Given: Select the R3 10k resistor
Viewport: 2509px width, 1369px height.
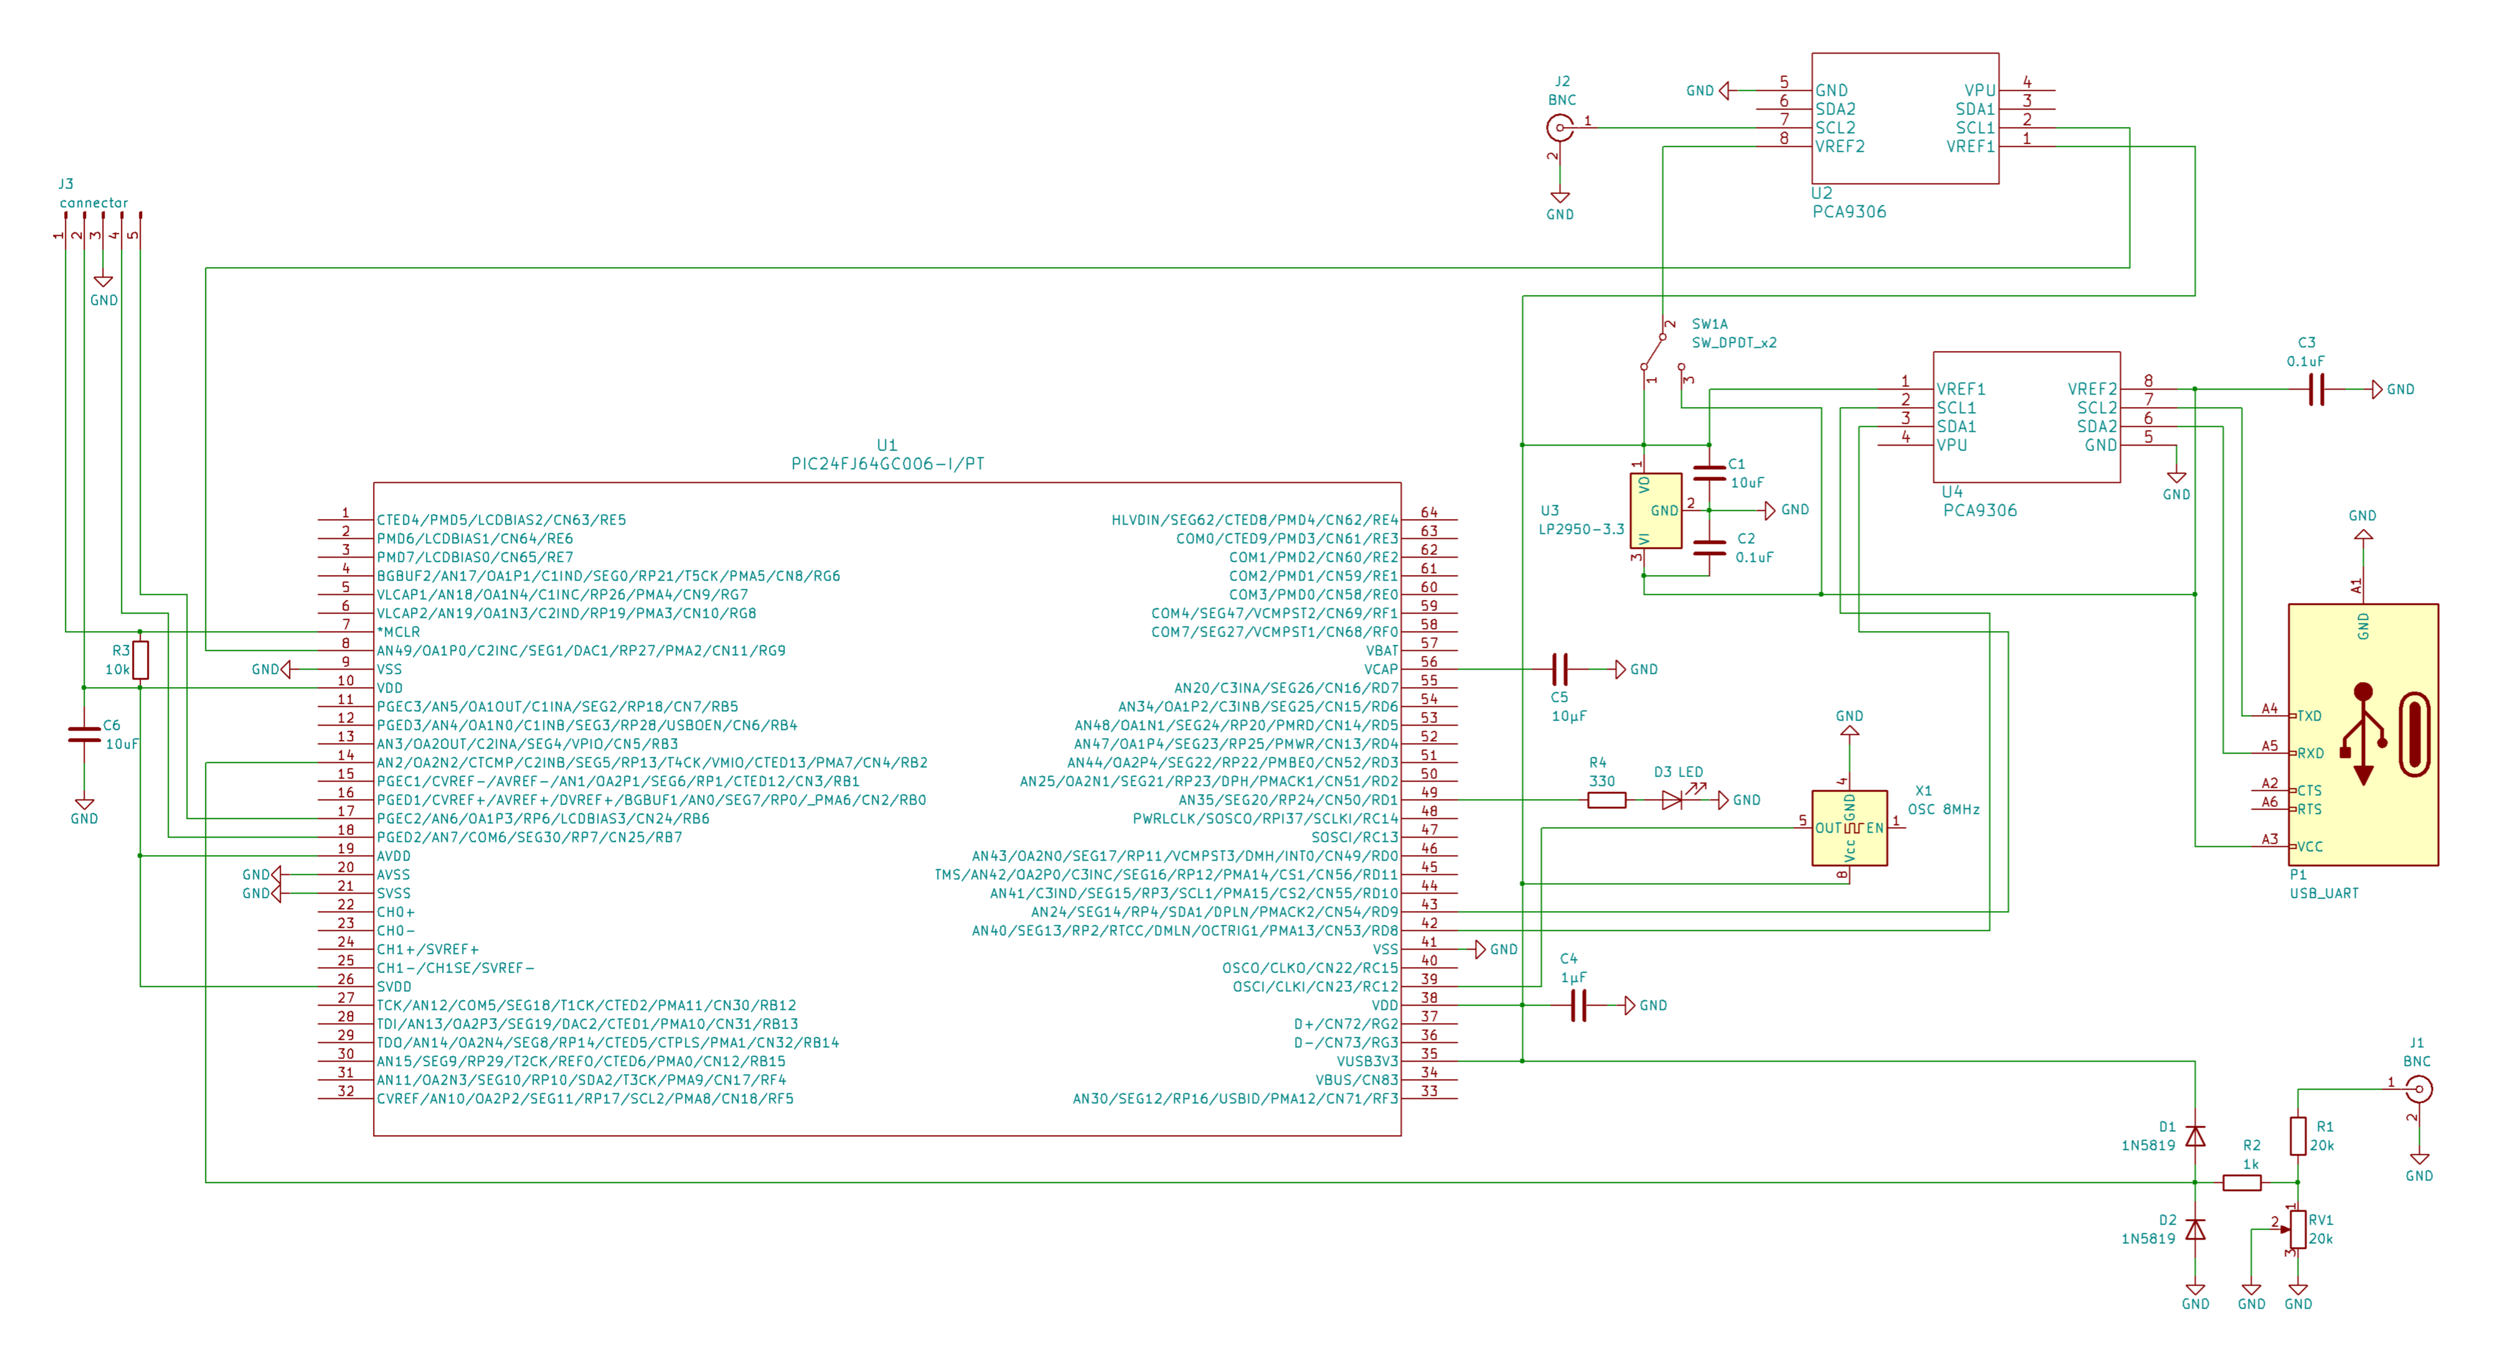Looking at the screenshot, I should [x=140, y=659].
